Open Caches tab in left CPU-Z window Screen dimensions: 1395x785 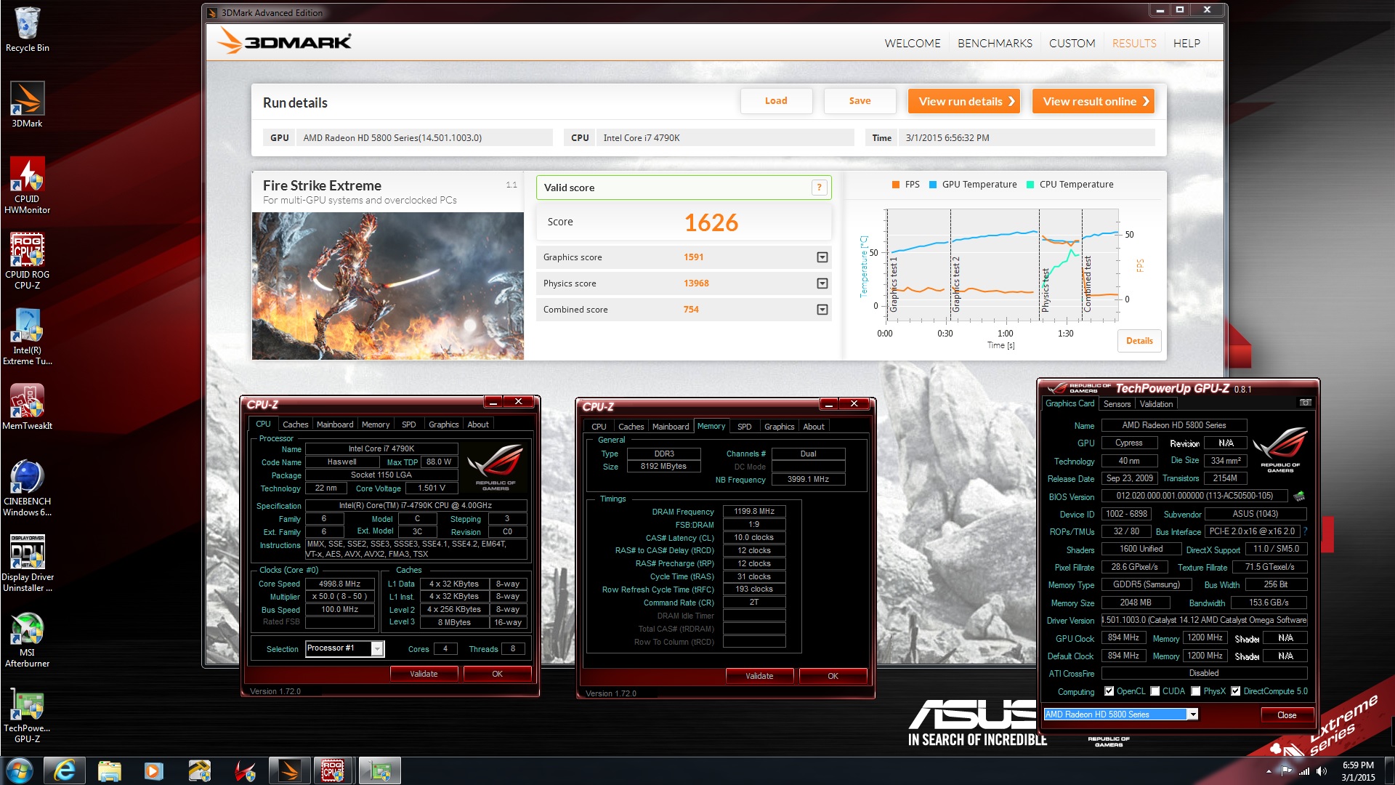click(x=295, y=424)
